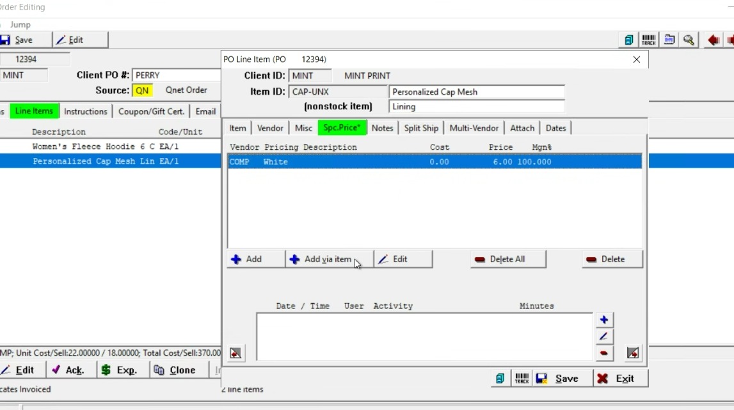The image size is (734, 410).
Task: Select the Line Items tab in Order Editing
Action: pos(34,111)
